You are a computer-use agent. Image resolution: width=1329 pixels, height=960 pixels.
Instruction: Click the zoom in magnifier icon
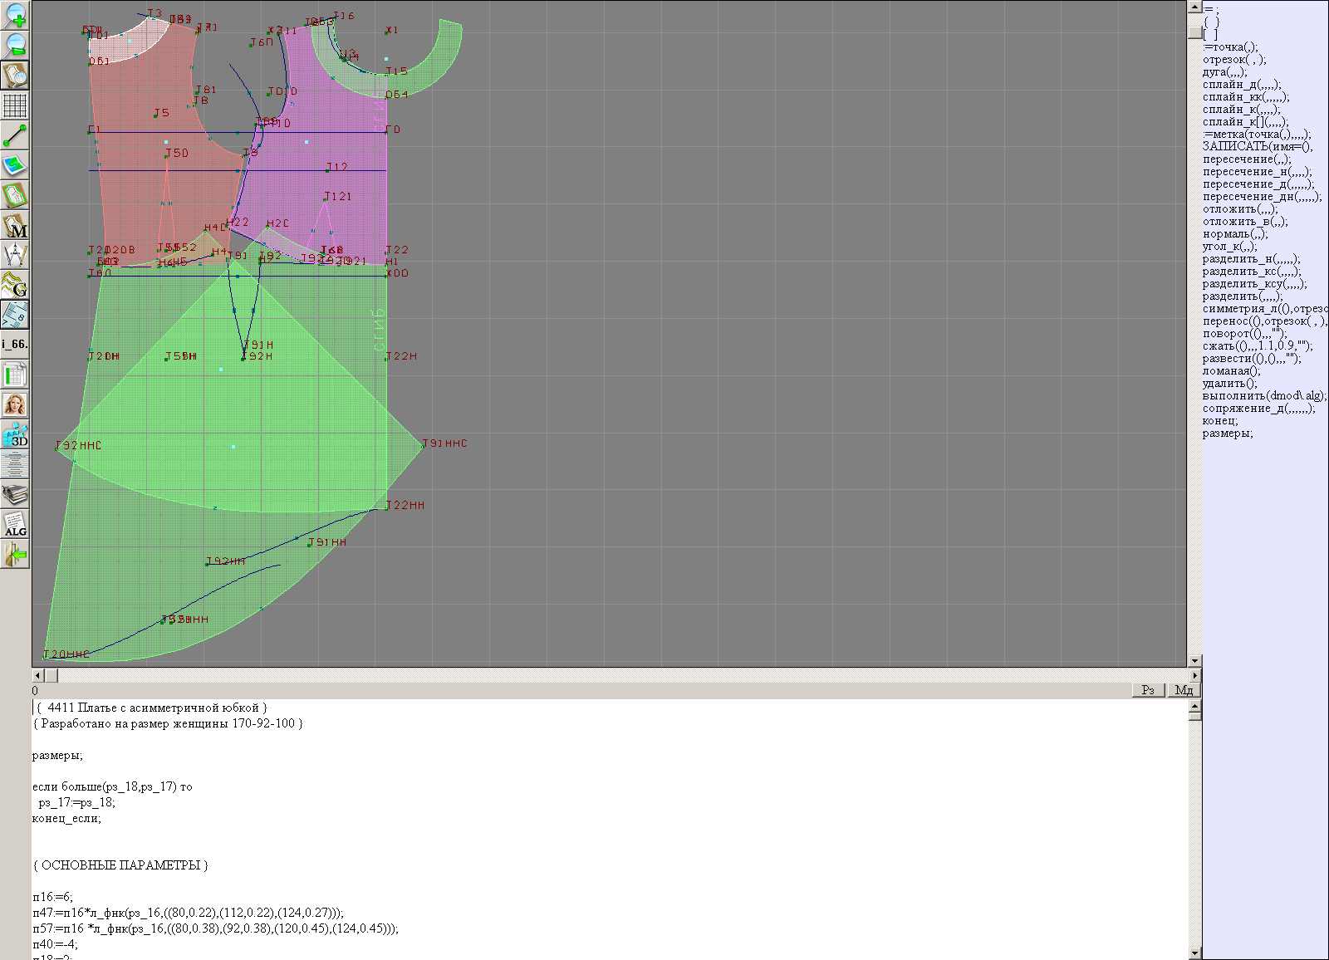(x=15, y=15)
